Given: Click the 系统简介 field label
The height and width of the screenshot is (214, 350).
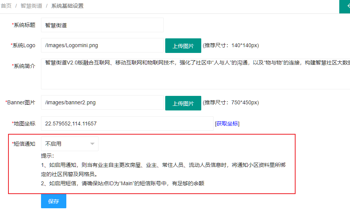Looking at the screenshot, I should pos(24,66).
